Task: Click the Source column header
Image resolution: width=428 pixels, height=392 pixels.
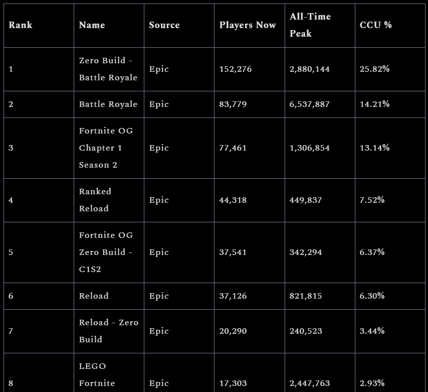Action: point(164,25)
